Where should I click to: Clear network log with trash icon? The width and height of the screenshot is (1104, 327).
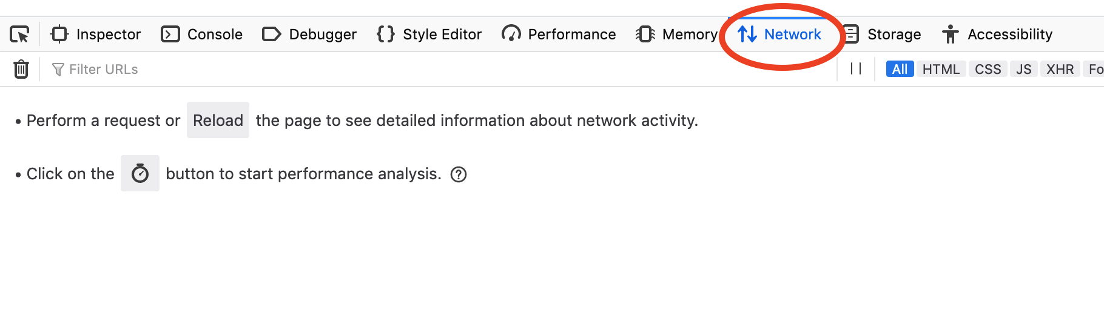coord(21,70)
